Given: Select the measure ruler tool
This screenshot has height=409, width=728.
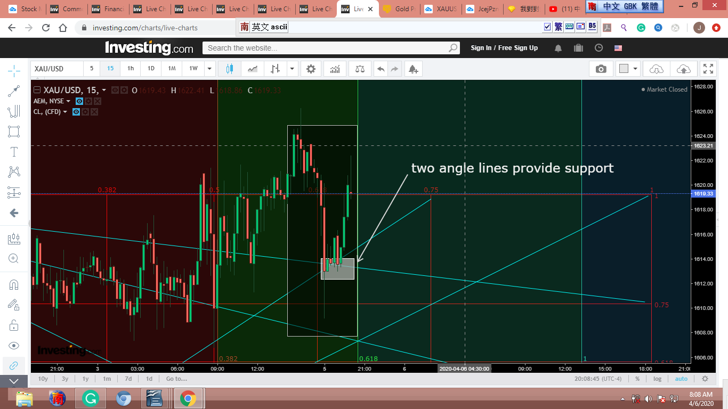Looking at the screenshot, I should click(x=14, y=239).
